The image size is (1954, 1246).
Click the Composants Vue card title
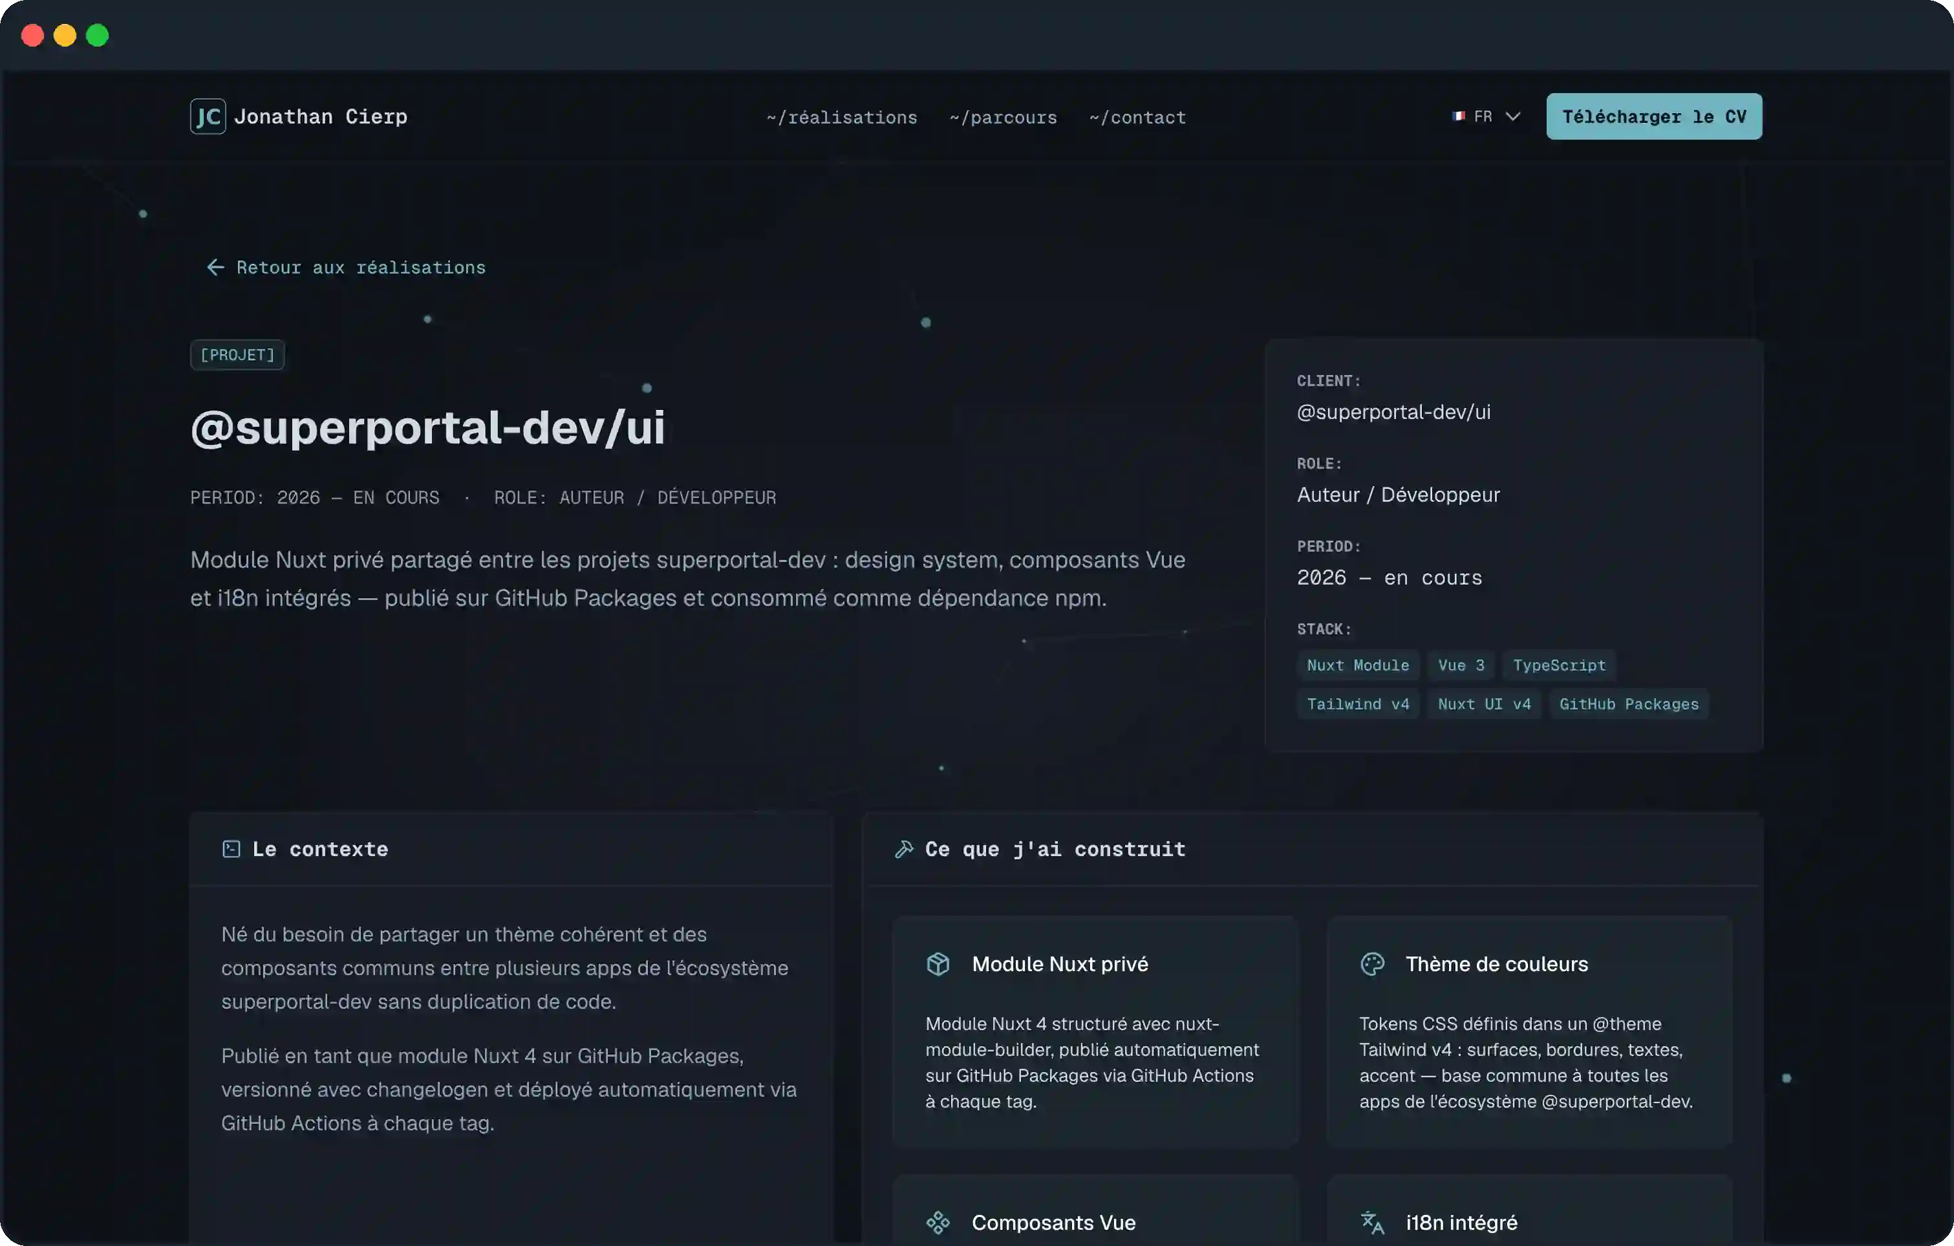click(x=1053, y=1223)
